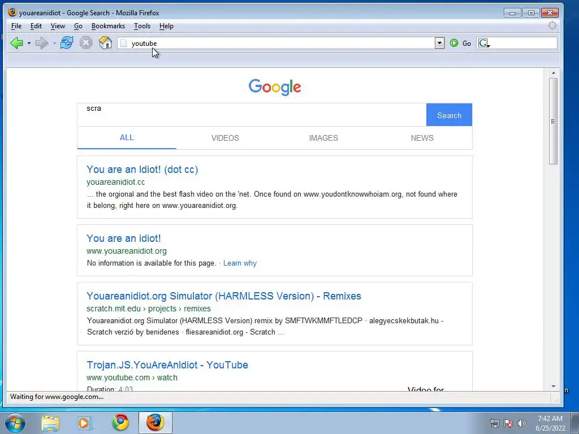Click the page icon in address bar
579x434 pixels.
coord(124,43)
